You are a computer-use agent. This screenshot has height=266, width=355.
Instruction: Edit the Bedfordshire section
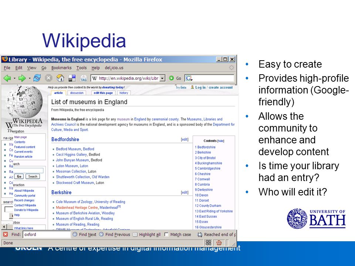click(x=185, y=140)
